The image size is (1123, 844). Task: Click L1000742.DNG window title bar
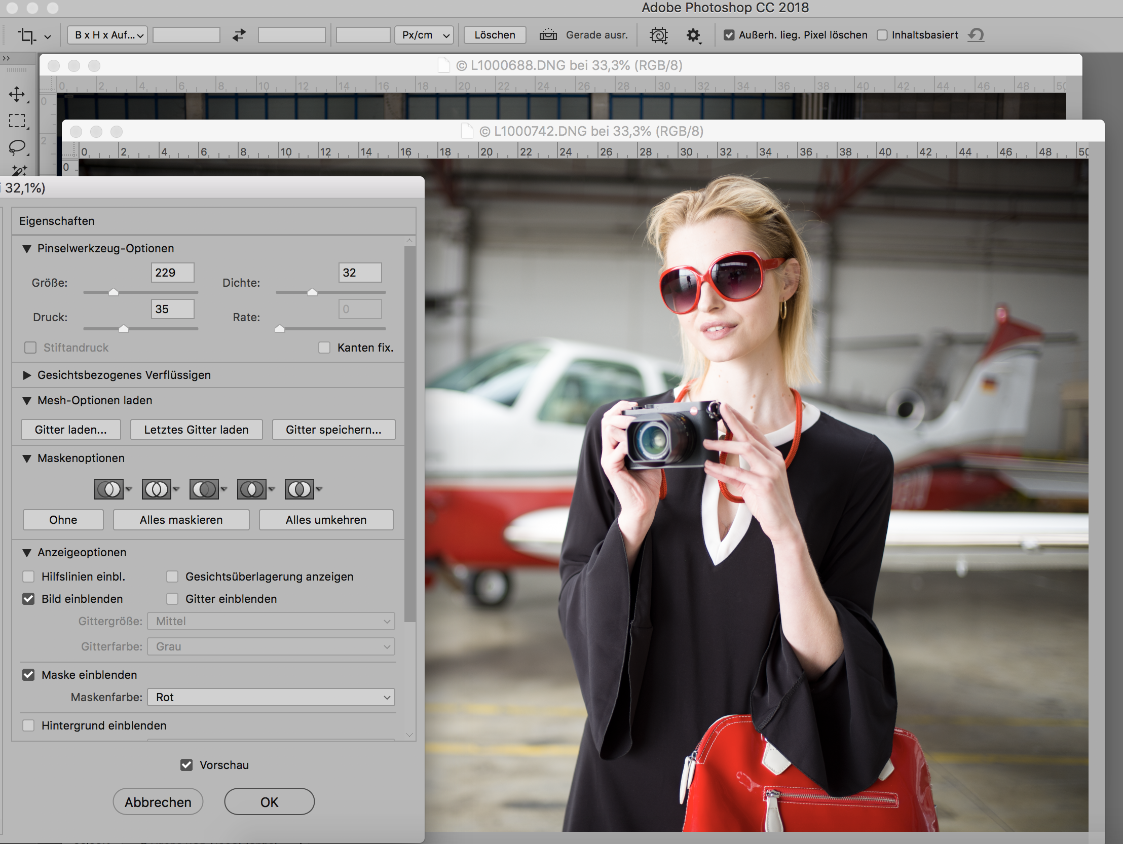[x=583, y=131]
